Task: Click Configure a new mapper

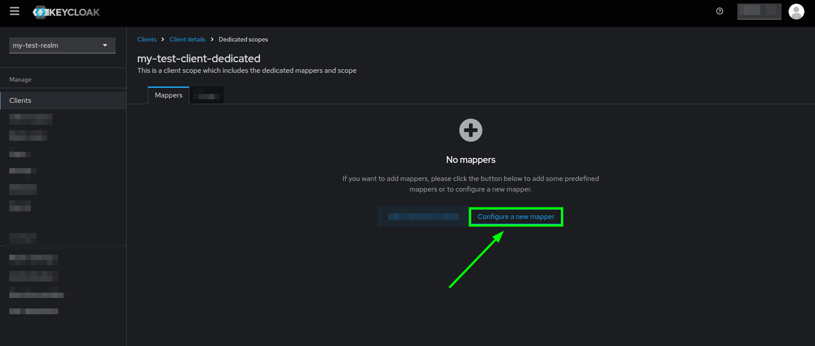Action: (x=516, y=217)
